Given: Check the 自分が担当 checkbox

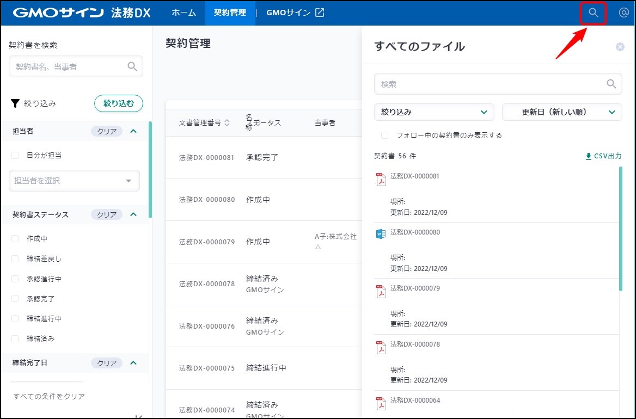Looking at the screenshot, I should (15, 155).
